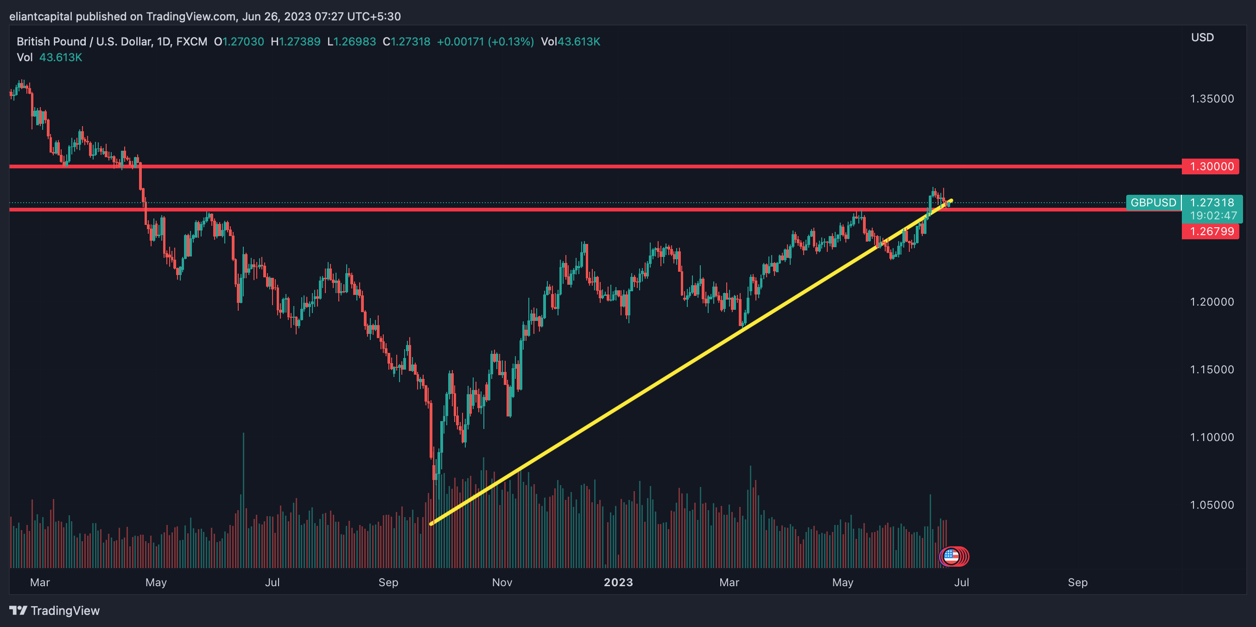The height and width of the screenshot is (627, 1256).
Task: Click the 1.05000 level on price axis
Action: (1212, 505)
